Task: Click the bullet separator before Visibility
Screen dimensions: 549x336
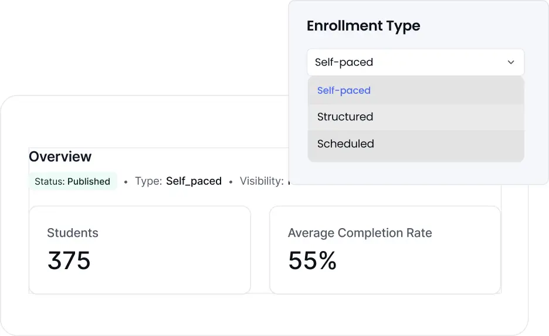Action: click(x=231, y=182)
